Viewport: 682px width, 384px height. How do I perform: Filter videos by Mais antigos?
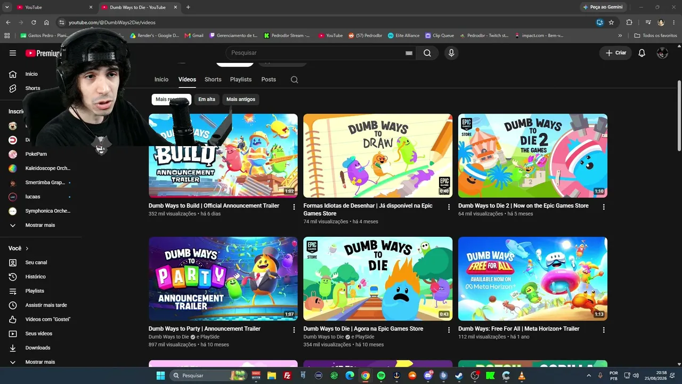[x=241, y=99]
